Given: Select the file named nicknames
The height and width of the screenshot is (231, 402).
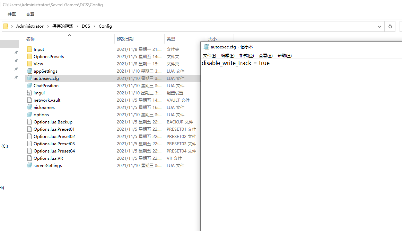Looking at the screenshot, I should point(44,108).
